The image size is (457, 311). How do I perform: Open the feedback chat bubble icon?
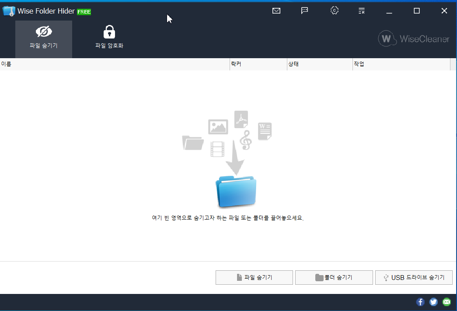click(304, 11)
